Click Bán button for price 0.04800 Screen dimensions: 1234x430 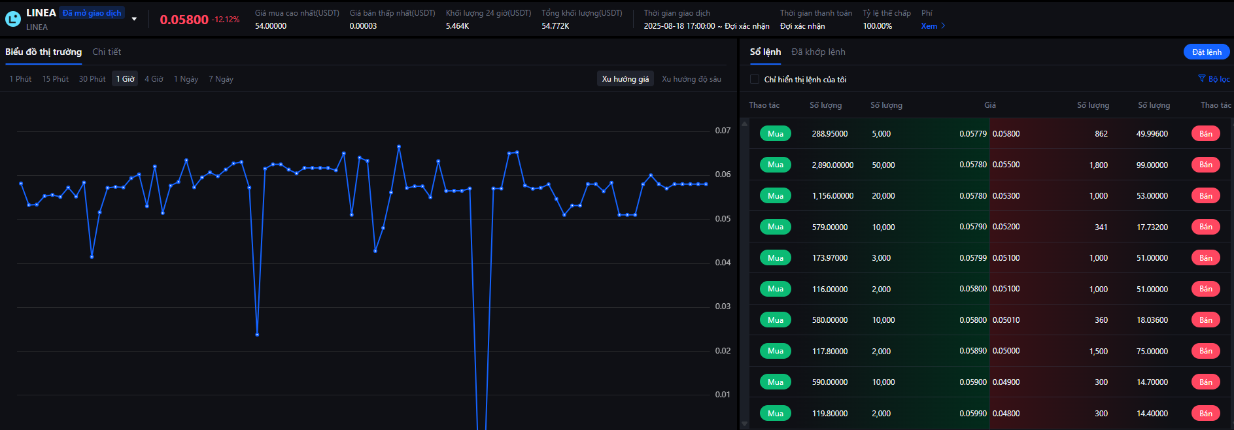(x=1205, y=413)
